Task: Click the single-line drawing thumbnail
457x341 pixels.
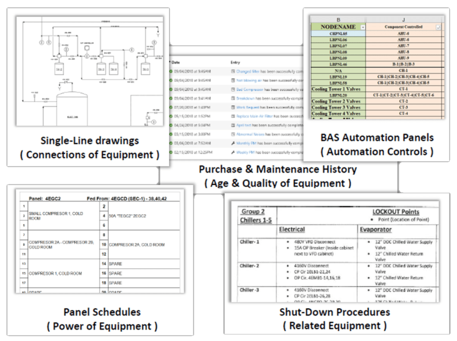Action: pyautogui.click(x=89, y=71)
